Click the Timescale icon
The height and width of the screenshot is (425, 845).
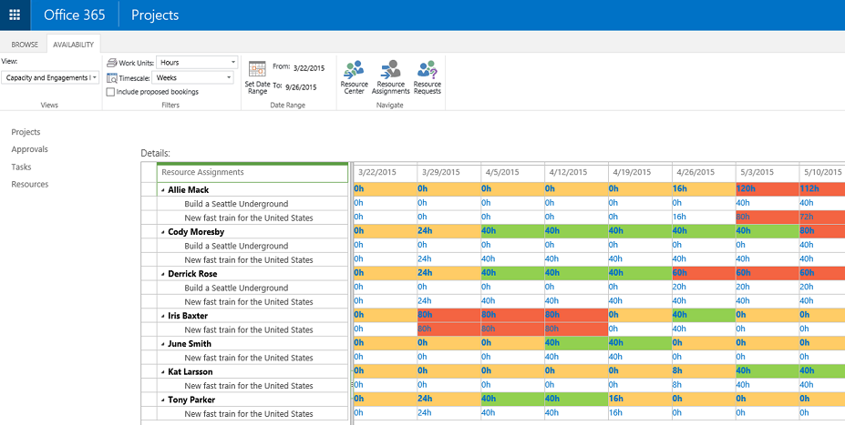pyautogui.click(x=111, y=78)
